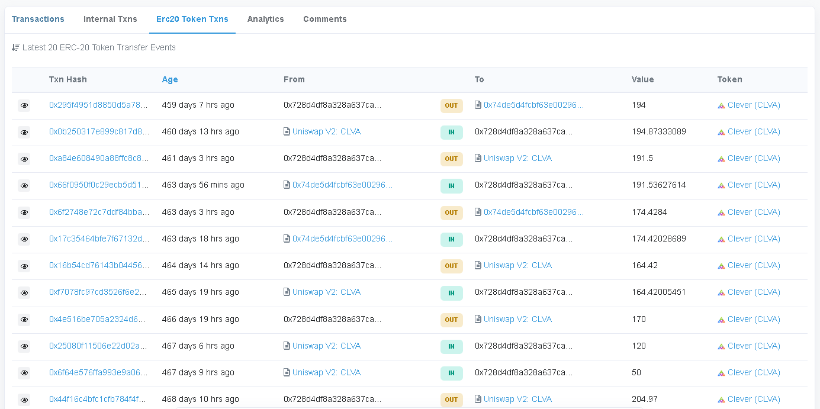Open Uniswap V2: CLVA sender in 194.87333089 row
820x409 pixels.
[326, 131]
